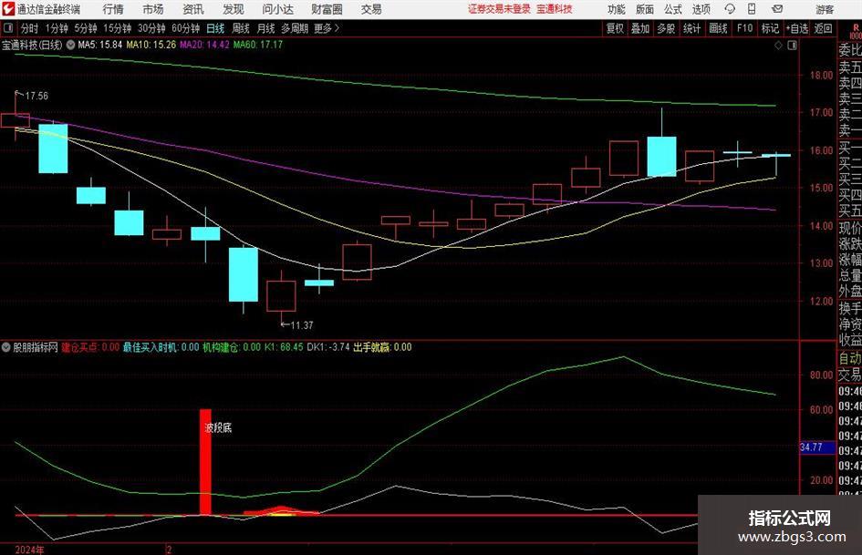Click the 游客 guest account label
The image size is (862, 555).
point(825,9)
